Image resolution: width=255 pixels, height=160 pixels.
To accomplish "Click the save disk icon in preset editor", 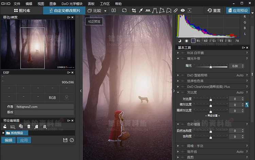I will coord(65,140).
